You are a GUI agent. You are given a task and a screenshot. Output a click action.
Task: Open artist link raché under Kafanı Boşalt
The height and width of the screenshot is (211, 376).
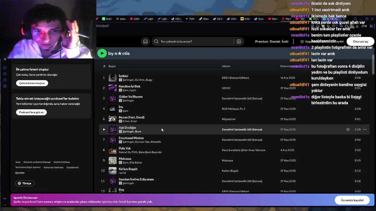[122, 173]
